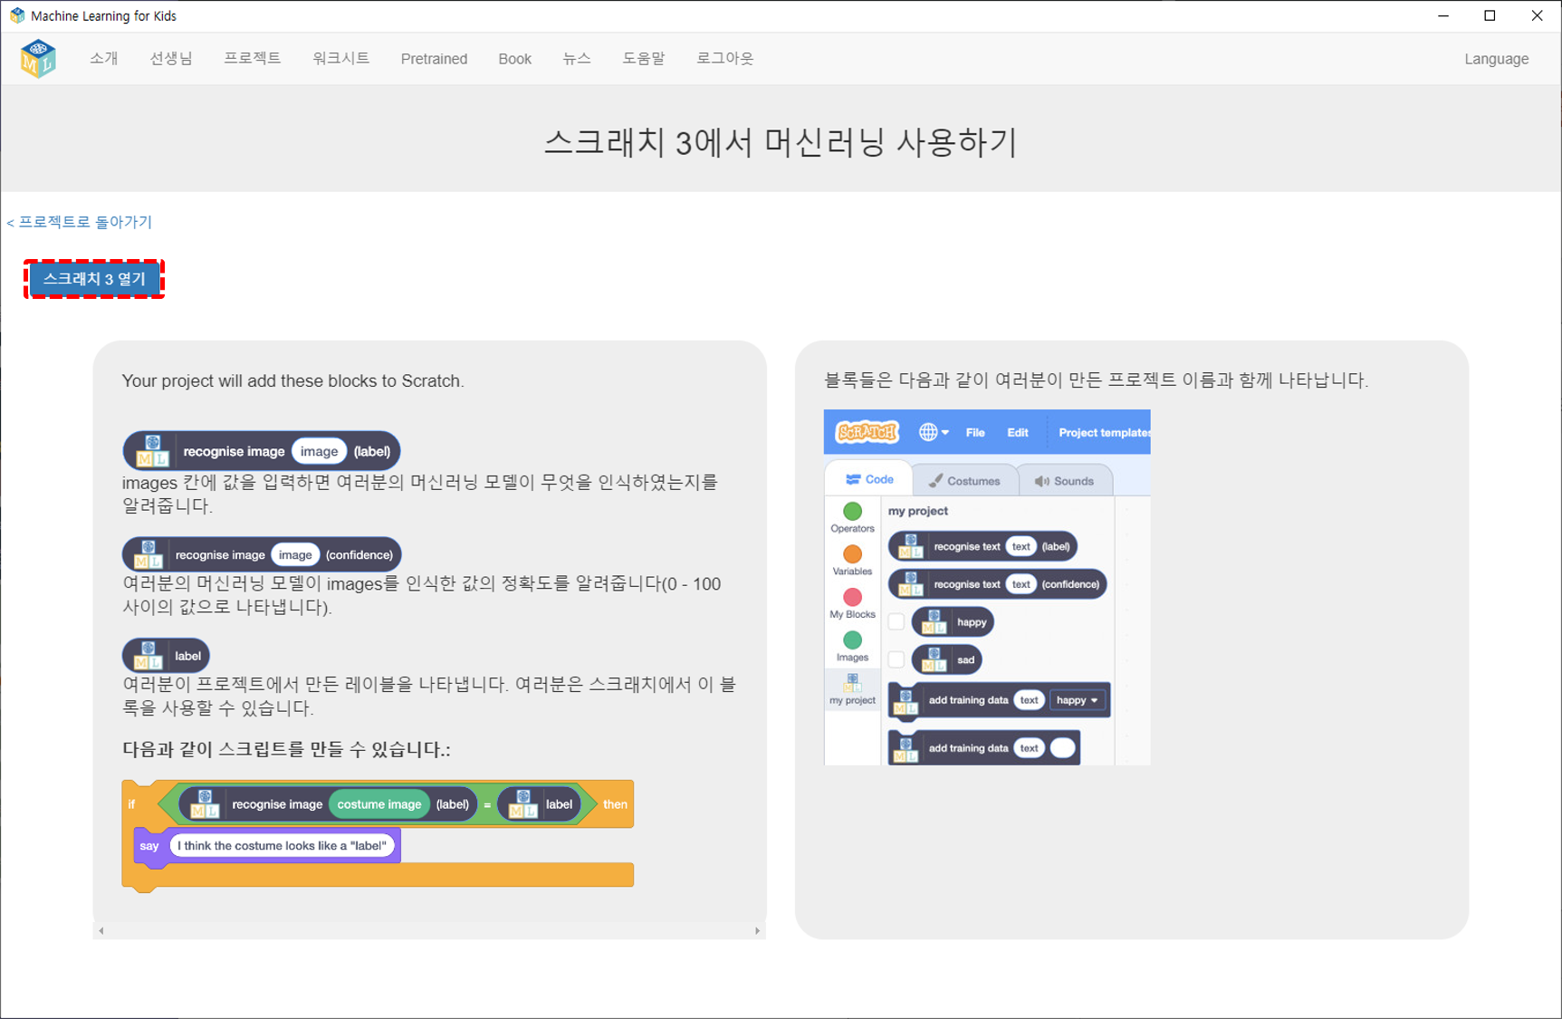This screenshot has height=1019, width=1562.
Task: Select the Images category circle
Action: click(x=852, y=640)
